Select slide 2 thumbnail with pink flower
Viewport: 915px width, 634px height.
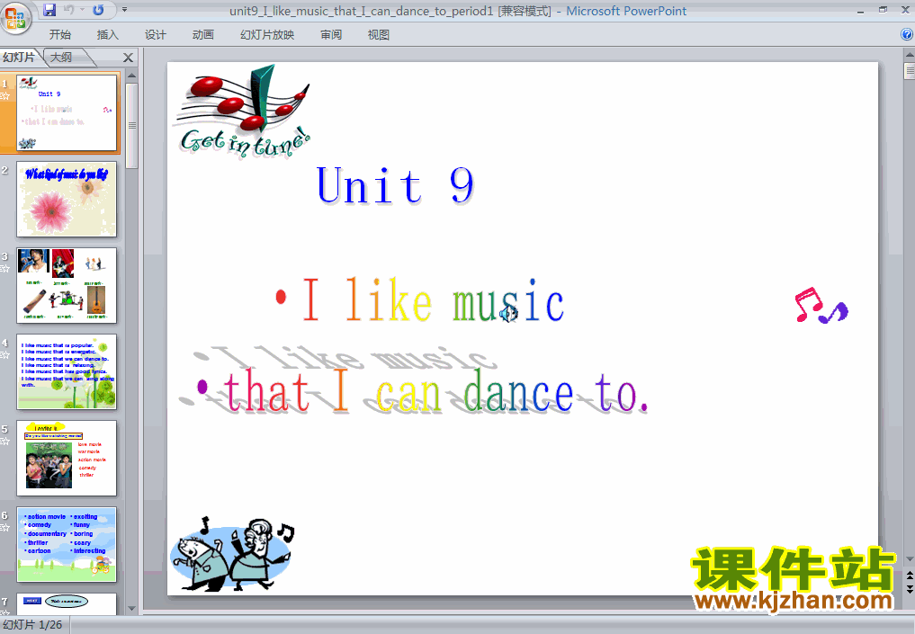(67, 199)
